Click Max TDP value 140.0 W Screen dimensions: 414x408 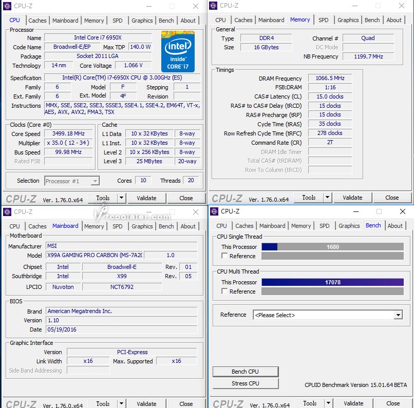point(140,47)
